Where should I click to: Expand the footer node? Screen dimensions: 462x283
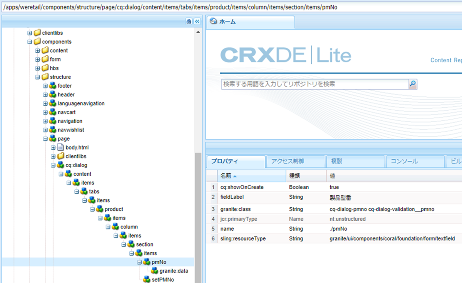(45, 86)
